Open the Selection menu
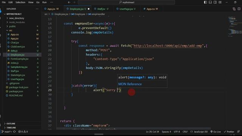This screenshot has height=136, width=242. pyautogui.click(x=20, y=2)
